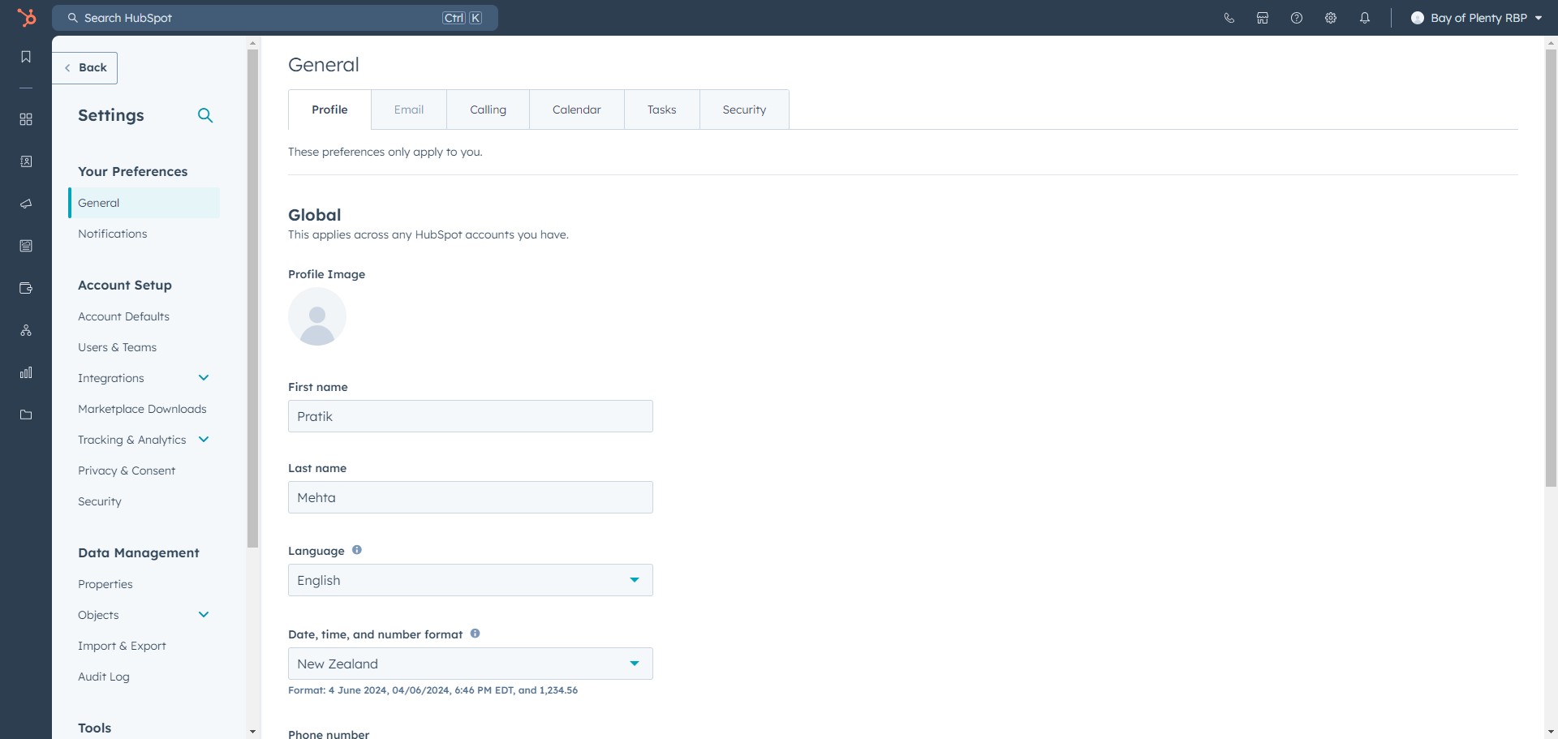Open the Commerce wallet icon in sidebar
Image resolution: width=1558 pixels, height=739 pixels.
tap(25, 288)
